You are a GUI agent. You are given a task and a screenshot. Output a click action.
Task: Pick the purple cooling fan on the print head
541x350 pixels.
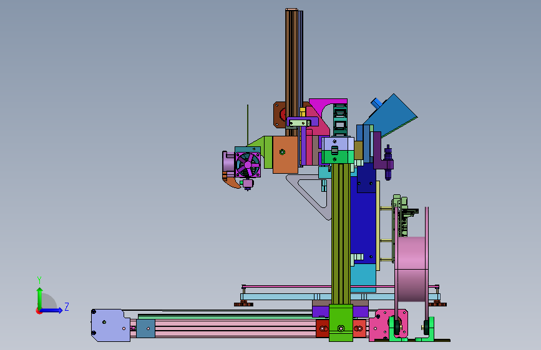click(248, 165)
